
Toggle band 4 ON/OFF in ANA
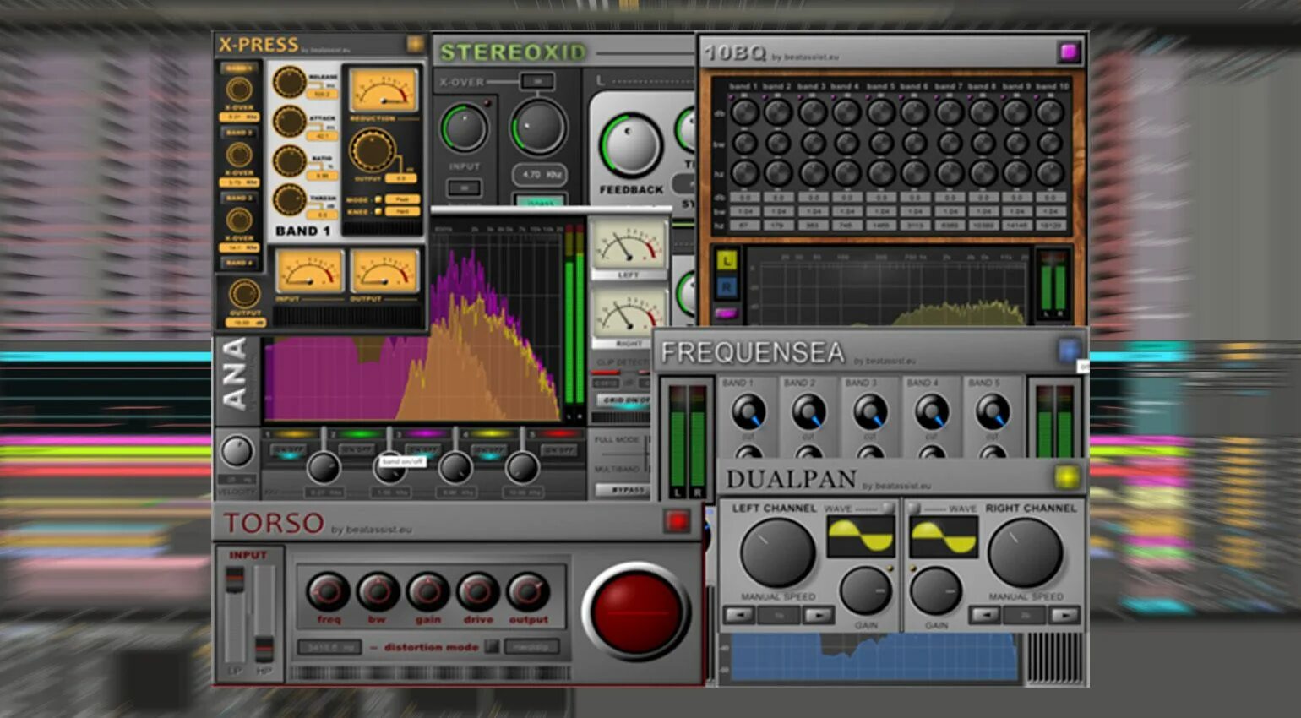click(x=489, y=450)
